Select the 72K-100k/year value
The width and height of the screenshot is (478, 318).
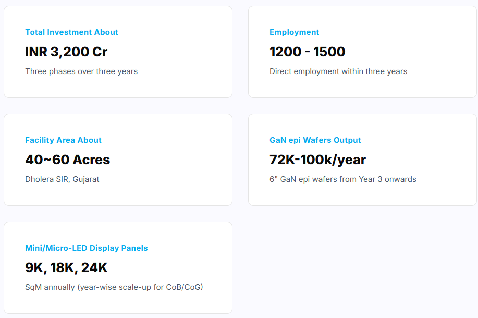pyautogui.click(x=317, y=160)
